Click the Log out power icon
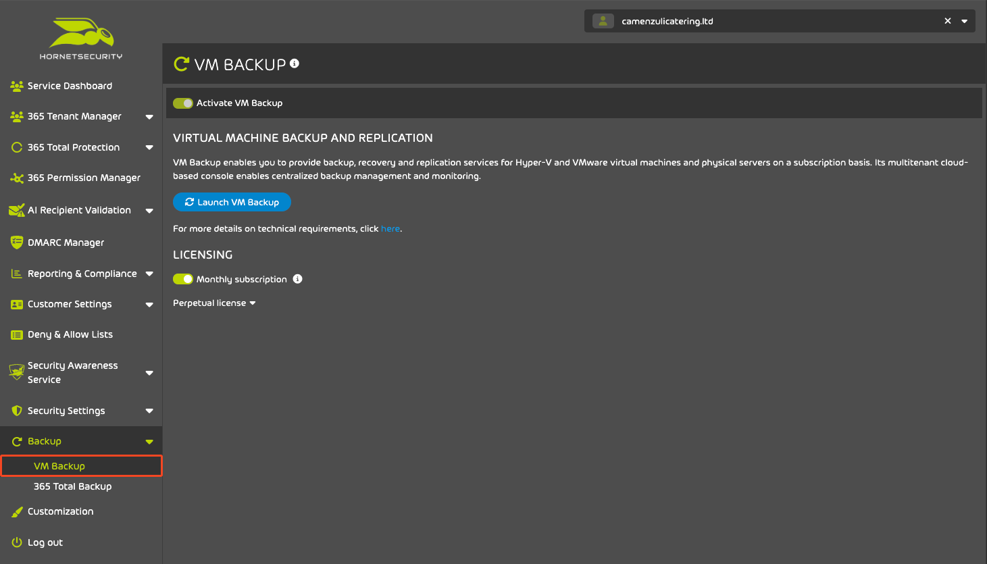The image size is (987, 564). [17, 542]
